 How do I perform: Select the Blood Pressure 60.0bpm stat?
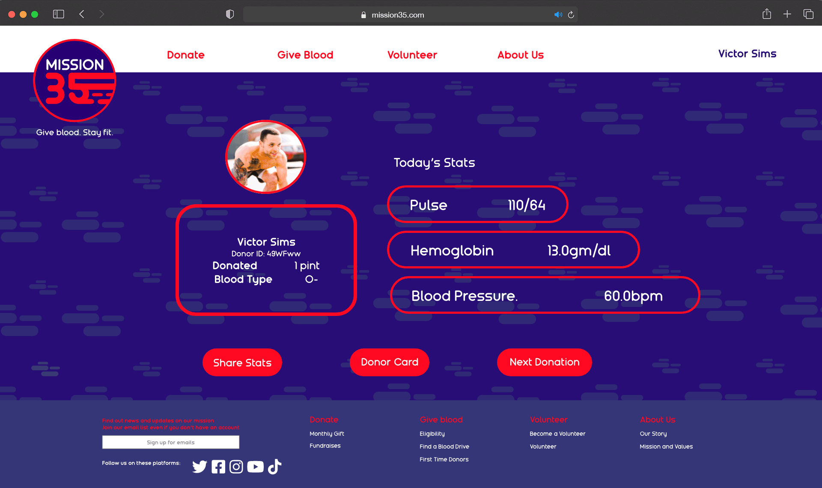click(x=545, y=295)
